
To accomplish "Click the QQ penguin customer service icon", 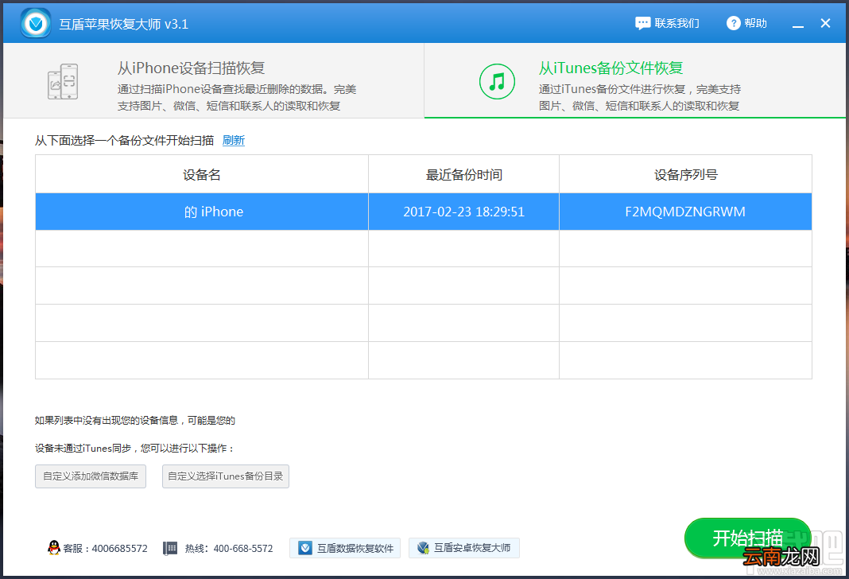I will [53, 548].
